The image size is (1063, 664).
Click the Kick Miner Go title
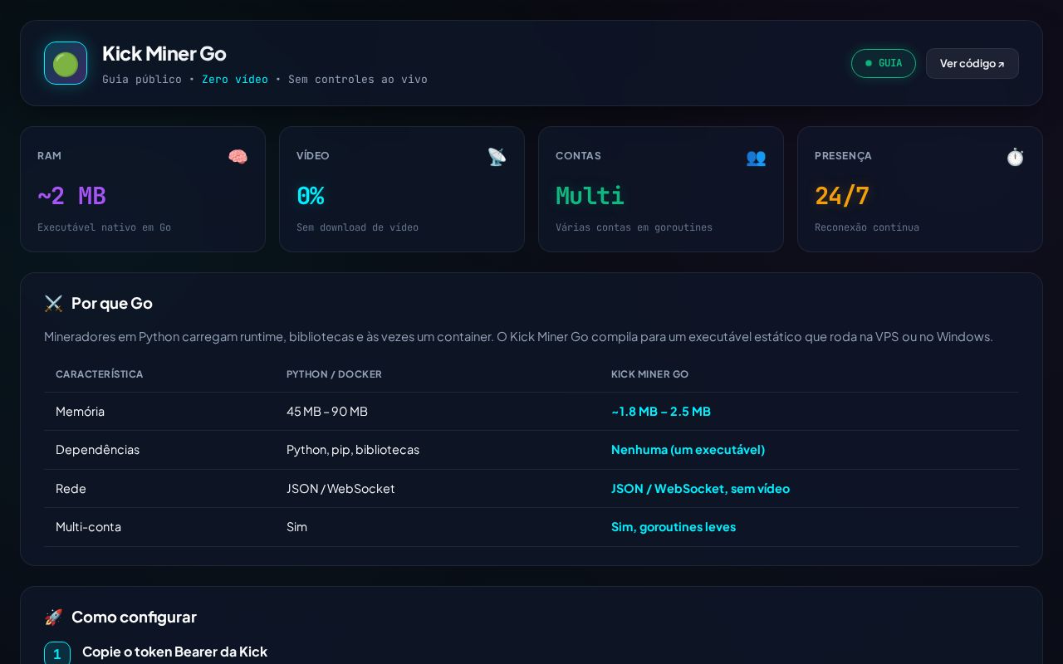164,53
